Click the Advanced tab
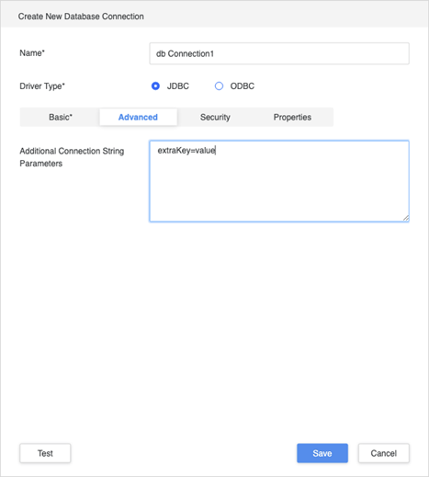 pyautogui.click(x=138, y=117)
